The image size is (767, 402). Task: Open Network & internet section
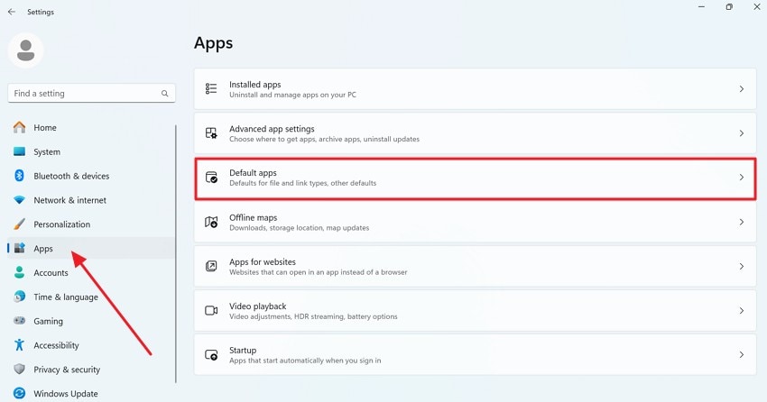pos(91,200)
